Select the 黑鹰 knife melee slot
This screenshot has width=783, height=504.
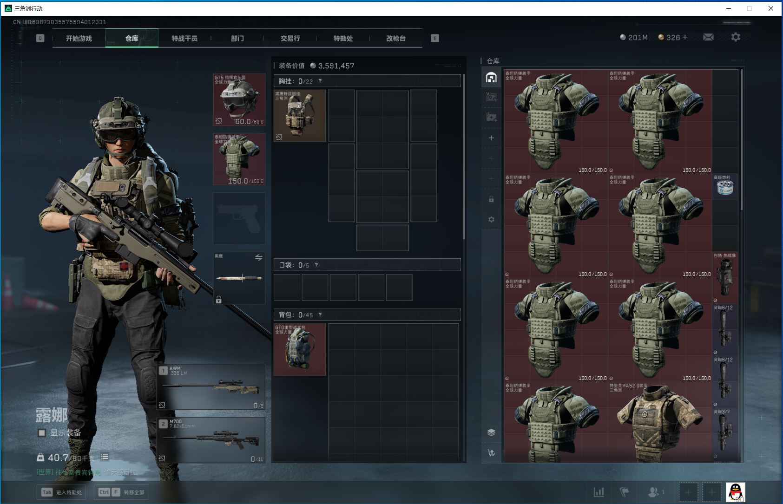coord(239,278)
